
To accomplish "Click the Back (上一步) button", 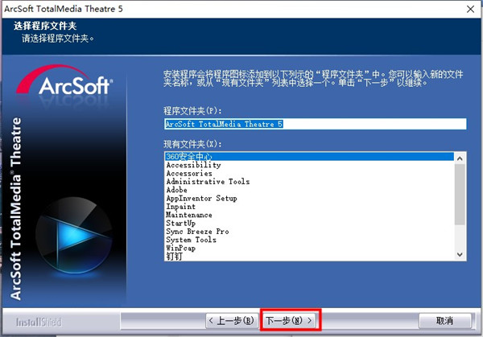I will pyautogui.click(x=233, y=320).
